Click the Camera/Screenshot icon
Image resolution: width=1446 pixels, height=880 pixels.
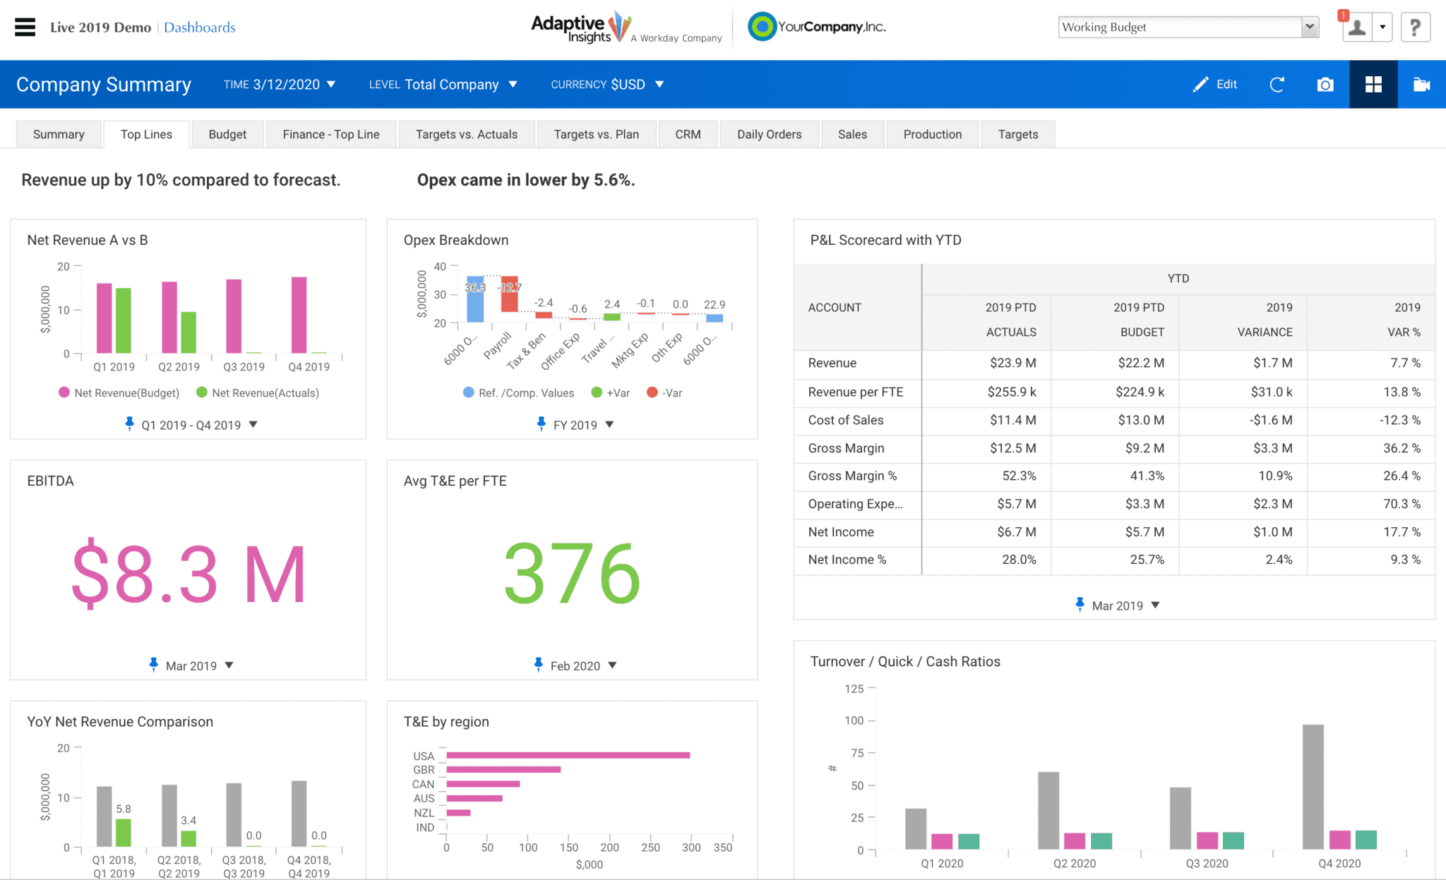(x=1324, y=85)
